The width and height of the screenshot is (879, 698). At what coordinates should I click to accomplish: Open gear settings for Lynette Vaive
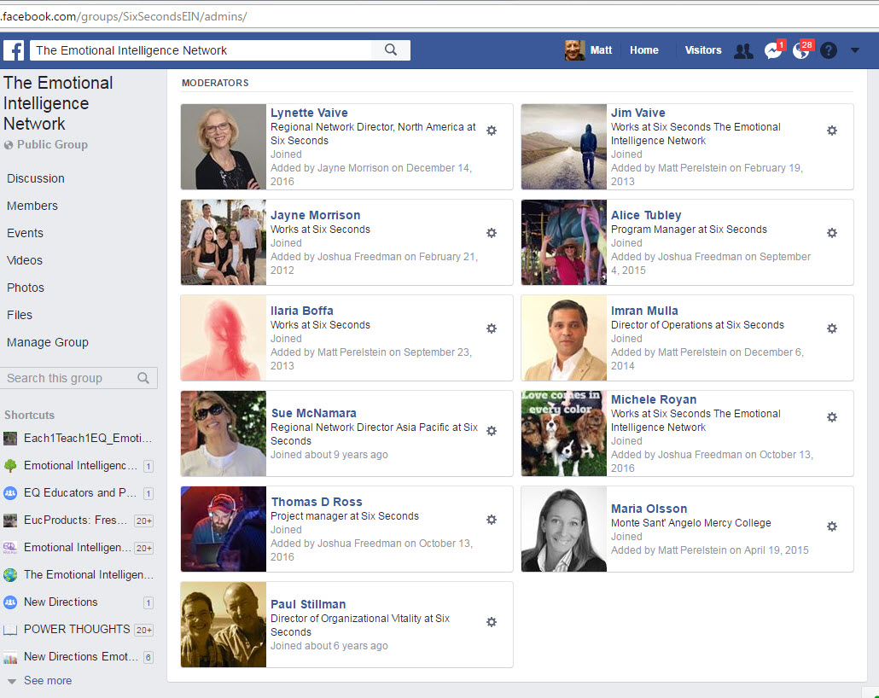coord(492,131)
